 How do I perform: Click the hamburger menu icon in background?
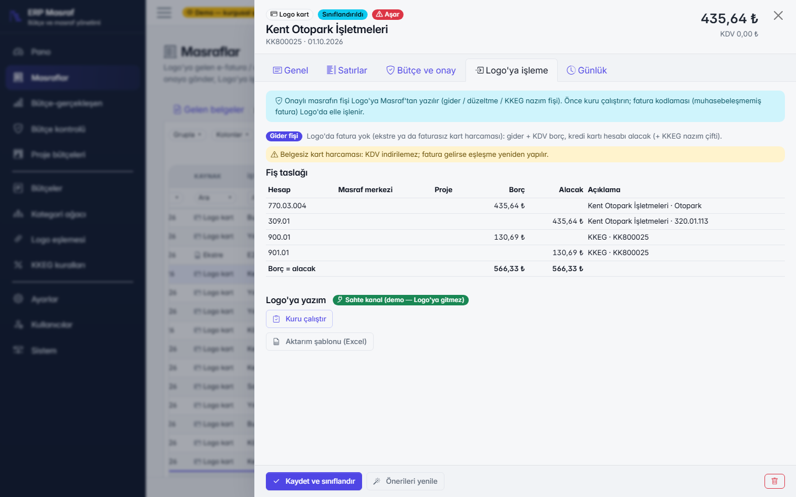click(164, 13)
